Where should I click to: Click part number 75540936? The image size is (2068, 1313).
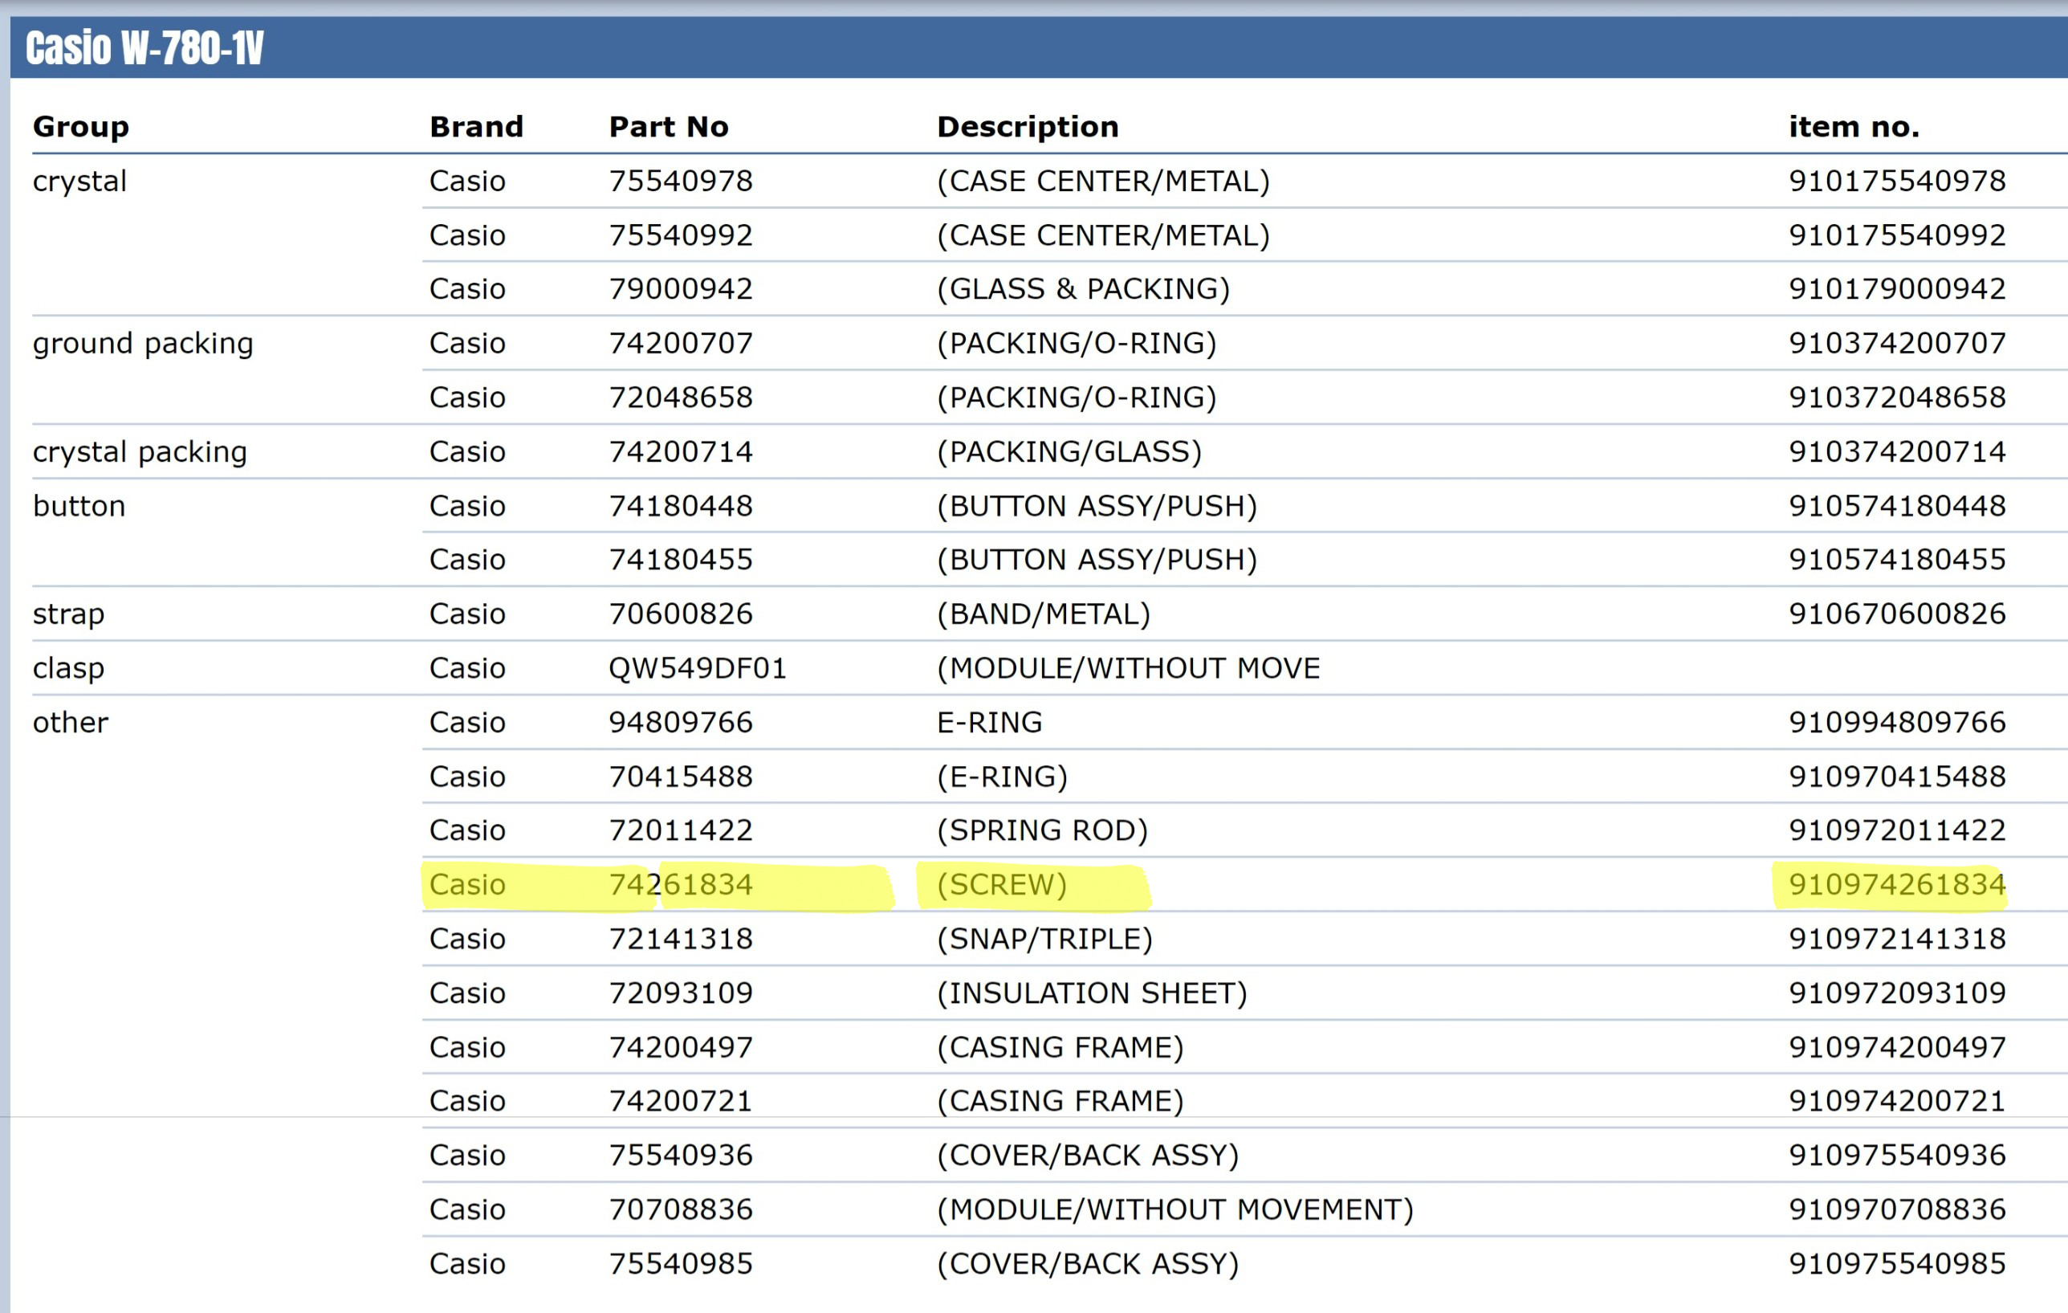pos(681,1156)
